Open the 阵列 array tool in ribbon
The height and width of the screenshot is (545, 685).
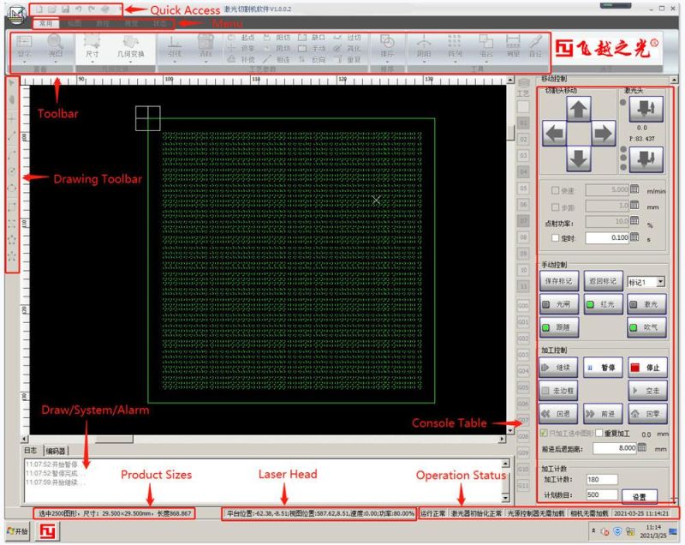[455, 46]
